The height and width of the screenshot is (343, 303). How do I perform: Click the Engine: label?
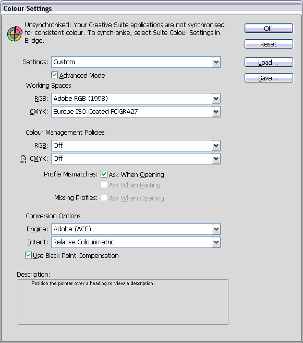click(x=37, y=229)
